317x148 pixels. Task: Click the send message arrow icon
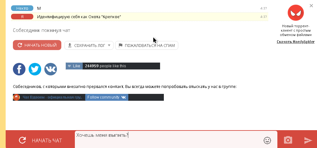pyautogui.click(x=308, y=140)
